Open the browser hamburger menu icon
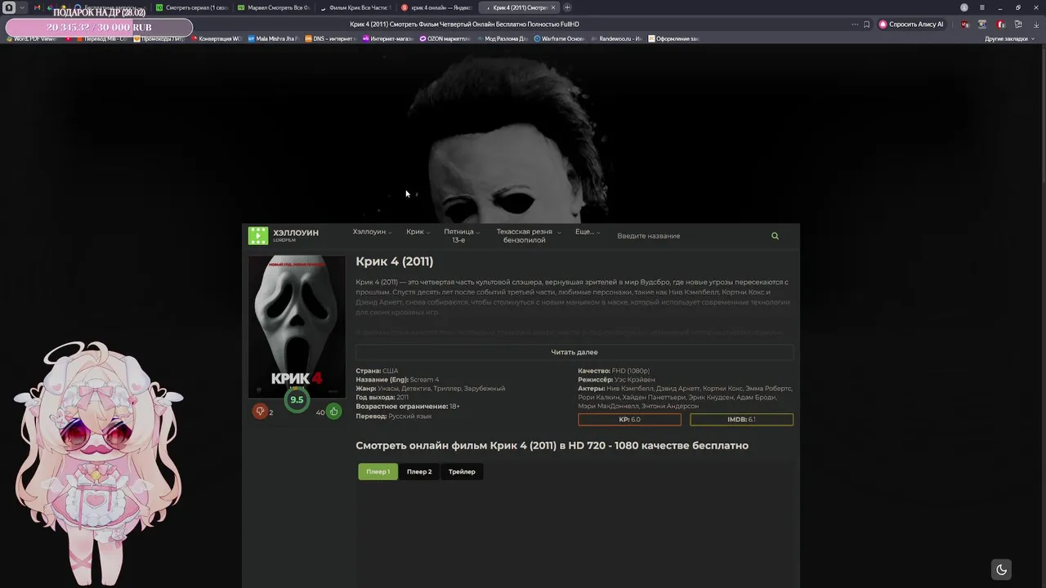The height and width of the screenshot is (588, 1046). (x=982, y=7)
